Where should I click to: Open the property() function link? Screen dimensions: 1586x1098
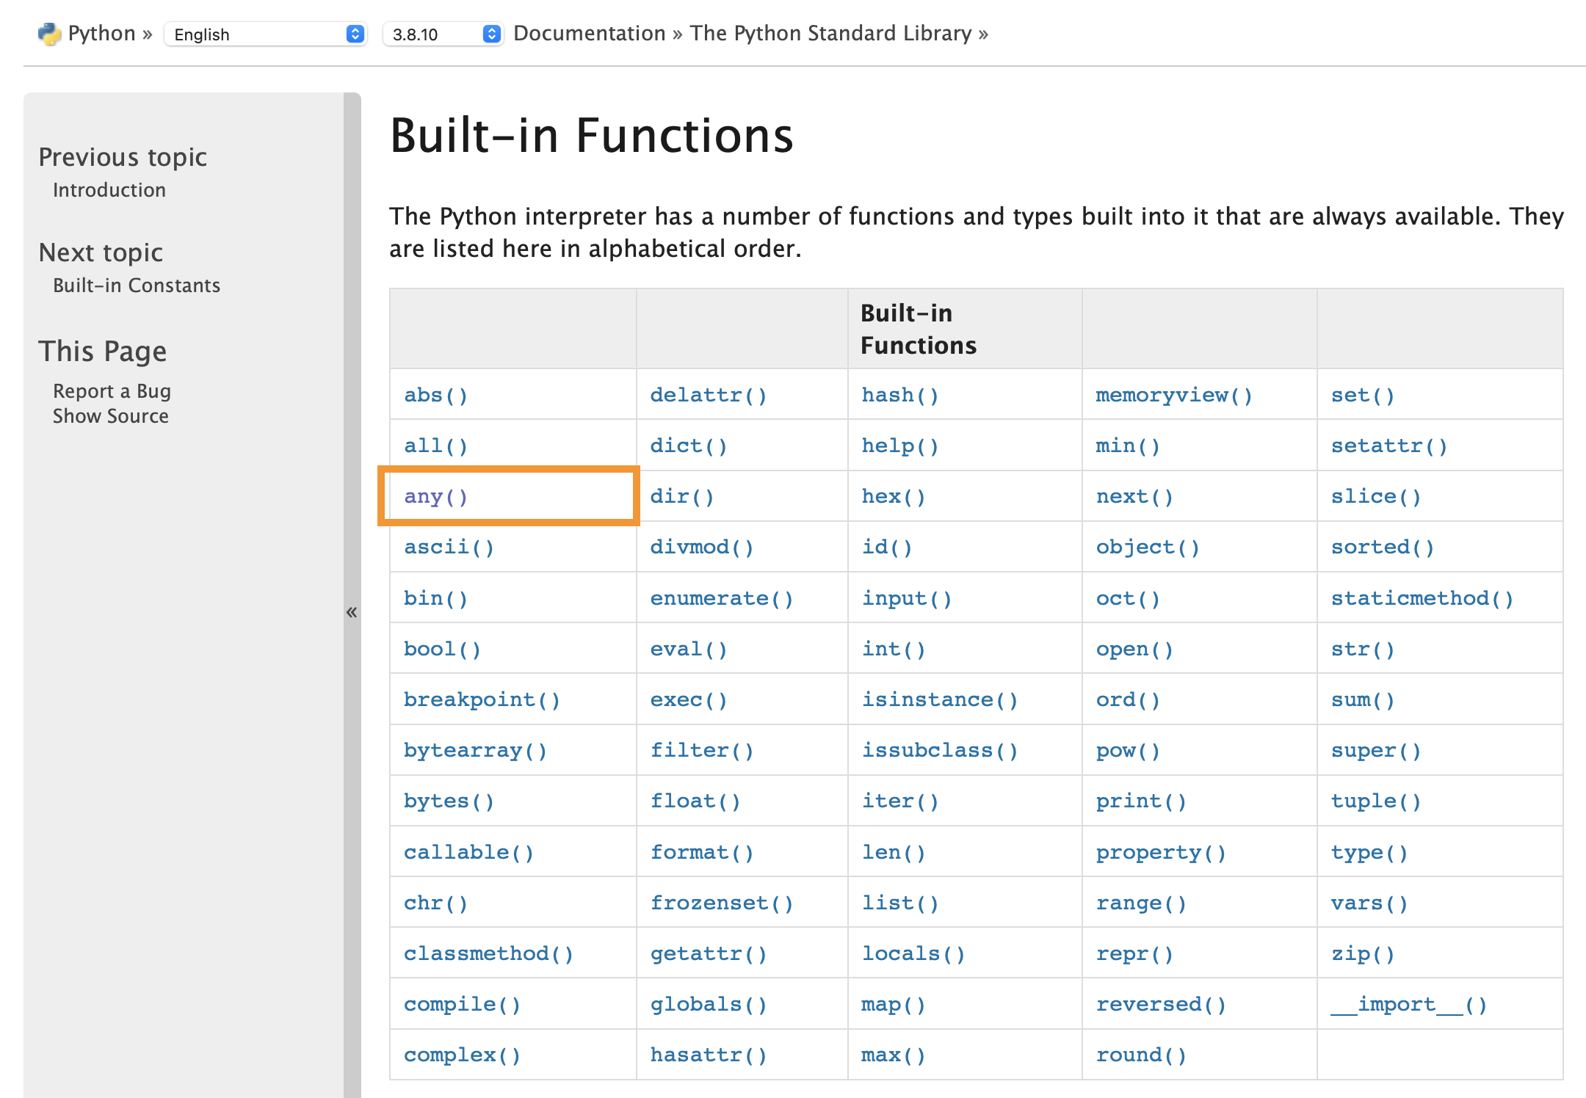(1161, 852)
